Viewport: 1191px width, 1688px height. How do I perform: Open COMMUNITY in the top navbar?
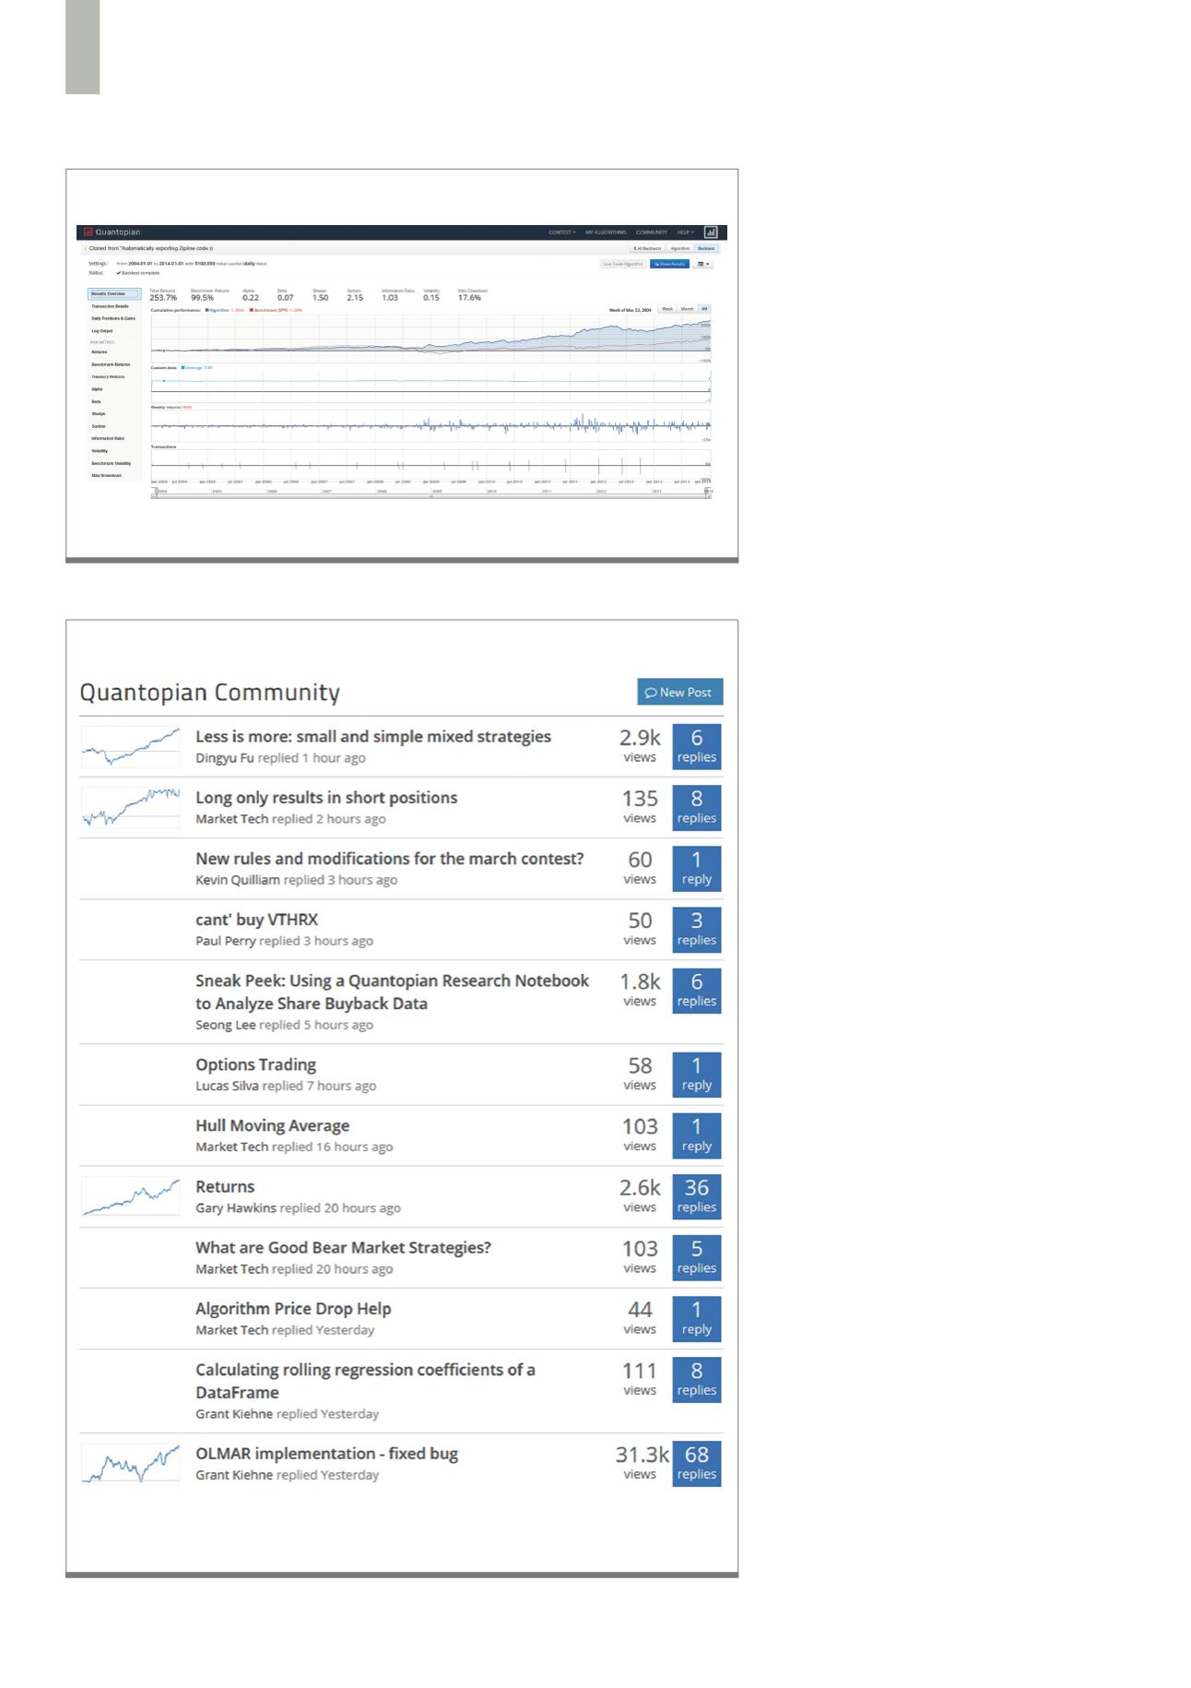click(652, 232)
